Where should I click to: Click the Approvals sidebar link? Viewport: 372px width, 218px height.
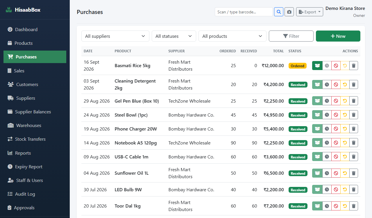(x=35, y=208)
